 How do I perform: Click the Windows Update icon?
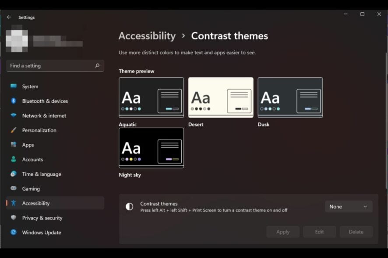pos(14,232)
